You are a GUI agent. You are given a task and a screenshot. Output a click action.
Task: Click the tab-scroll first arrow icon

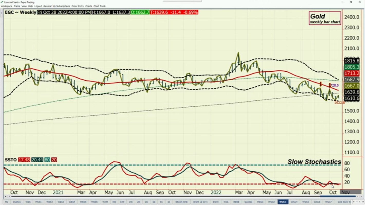pyautogui.click(x=353, y=202)
